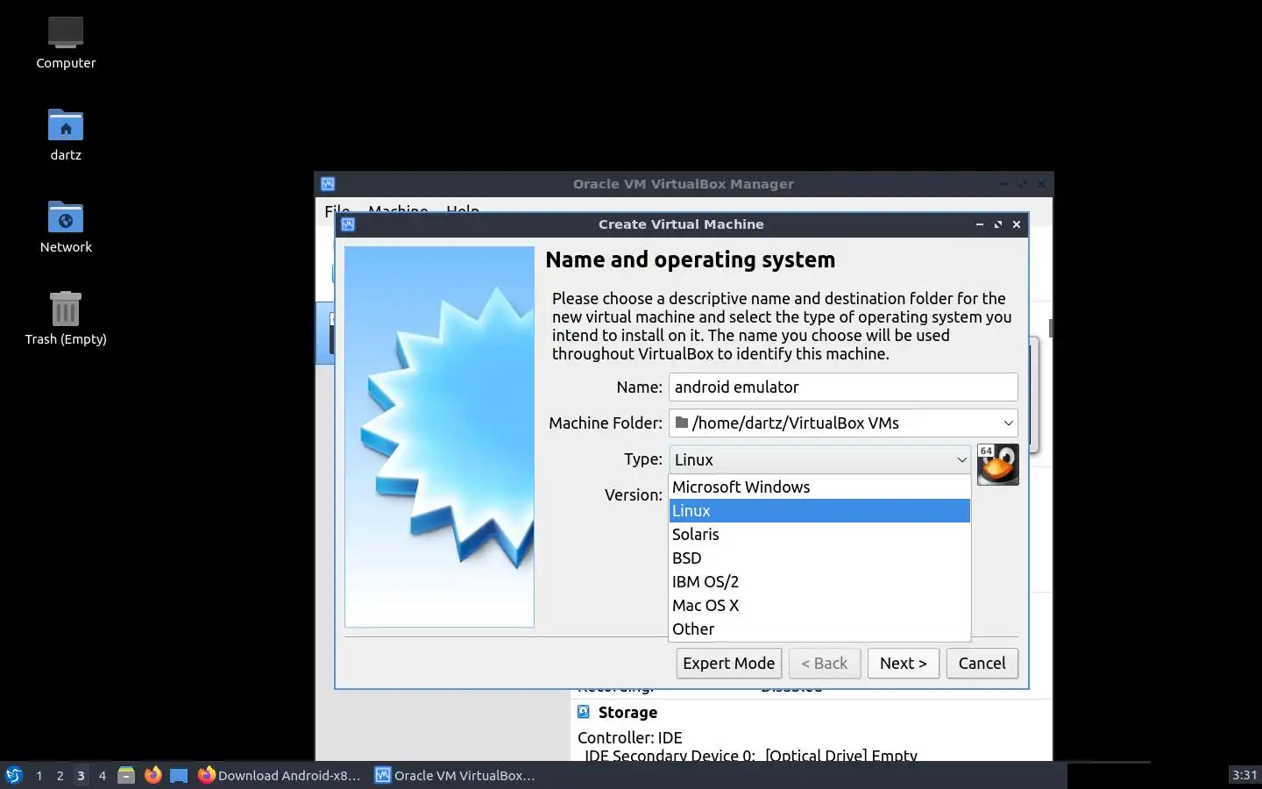Viewport: 1262px width, 789px height.
Task: Cancel the Create Virtual Machine wizard
Action: 982,663
